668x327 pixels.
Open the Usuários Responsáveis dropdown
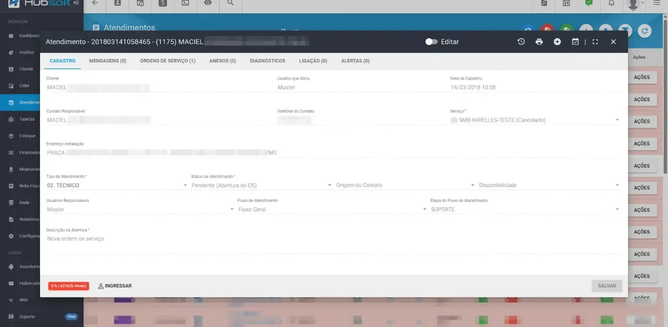click(140, 210)
